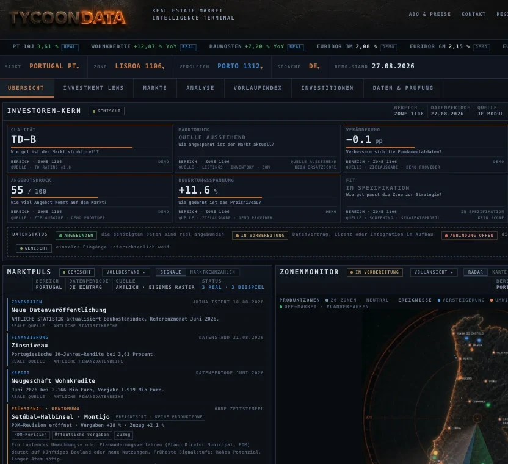
Task: Open the Neue Datenveröffentlichung signal entry
Action: point(137,314)
